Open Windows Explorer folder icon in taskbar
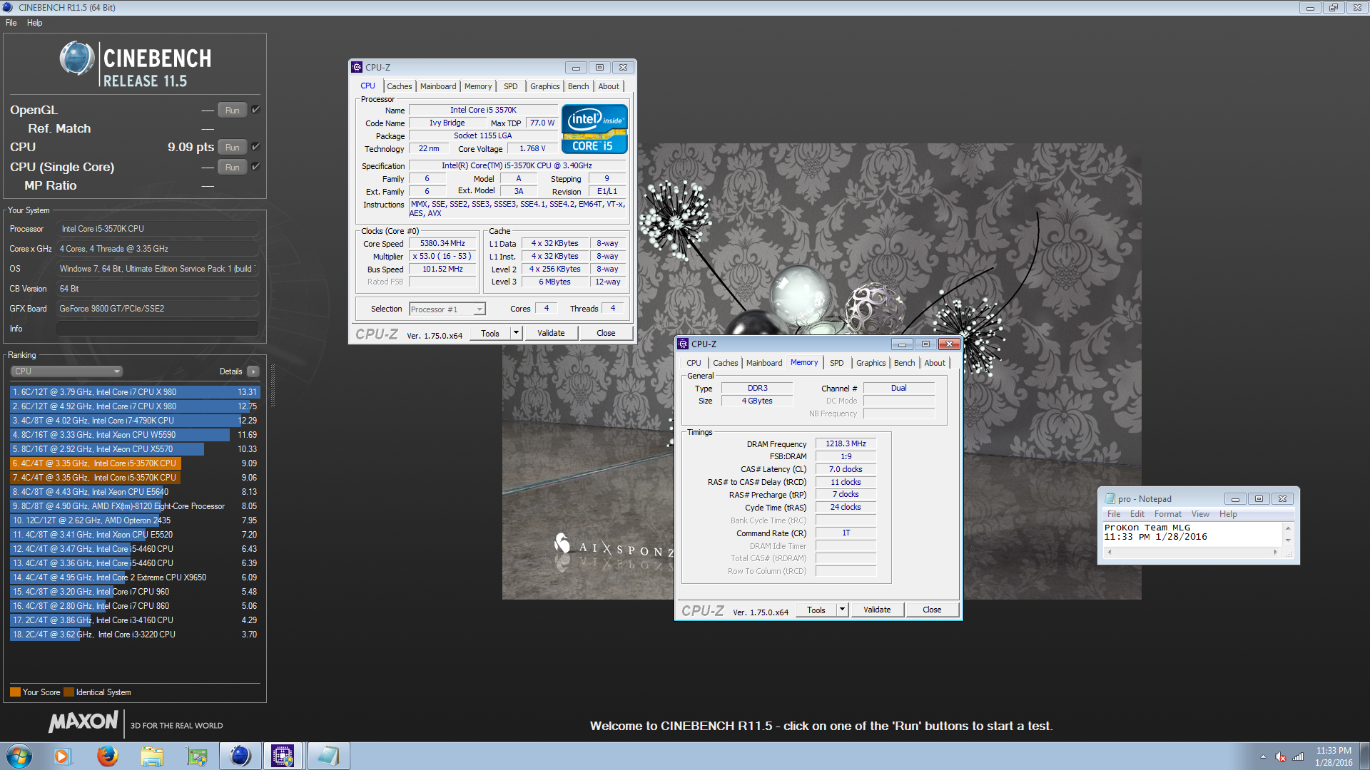1370x770 pixels. coord(151,756)
